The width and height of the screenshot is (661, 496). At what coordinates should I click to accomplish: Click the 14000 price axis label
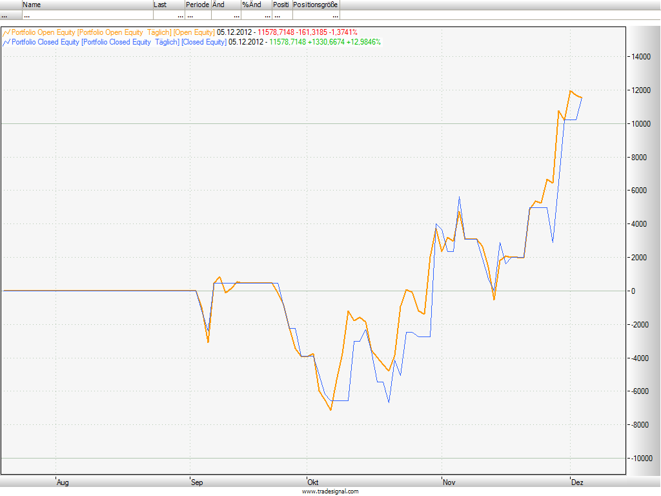pos(641,57)
